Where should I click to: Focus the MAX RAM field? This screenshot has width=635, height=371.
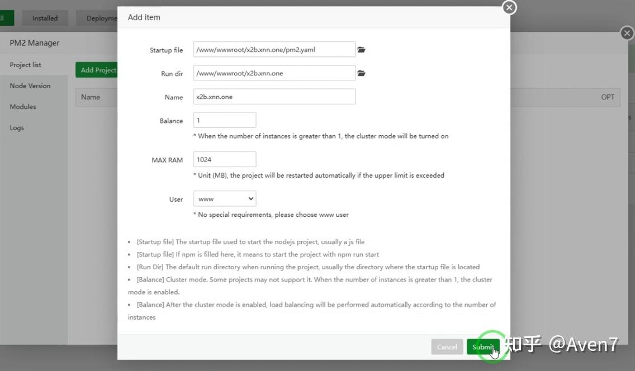[225, 159]
